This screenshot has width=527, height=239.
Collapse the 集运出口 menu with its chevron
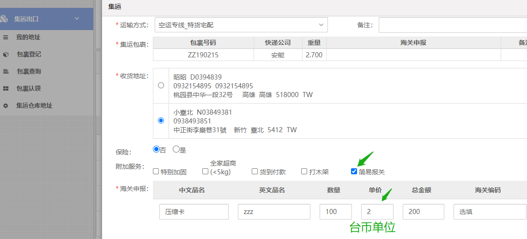[x=77, y=18]
